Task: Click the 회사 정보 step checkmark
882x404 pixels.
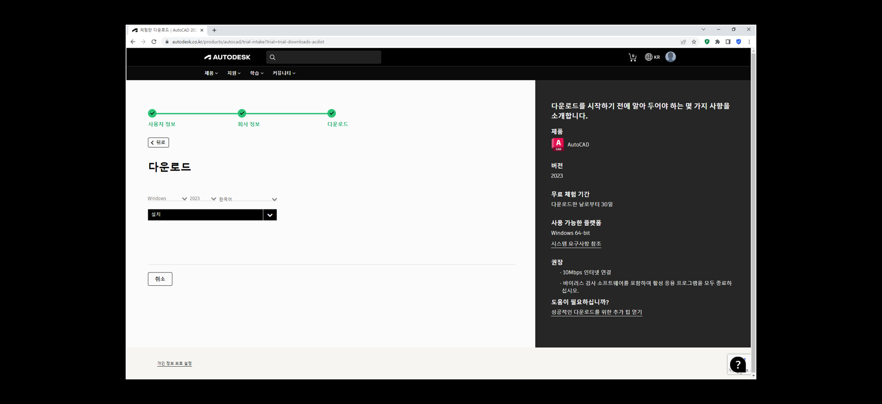Action: coord(242,113)
